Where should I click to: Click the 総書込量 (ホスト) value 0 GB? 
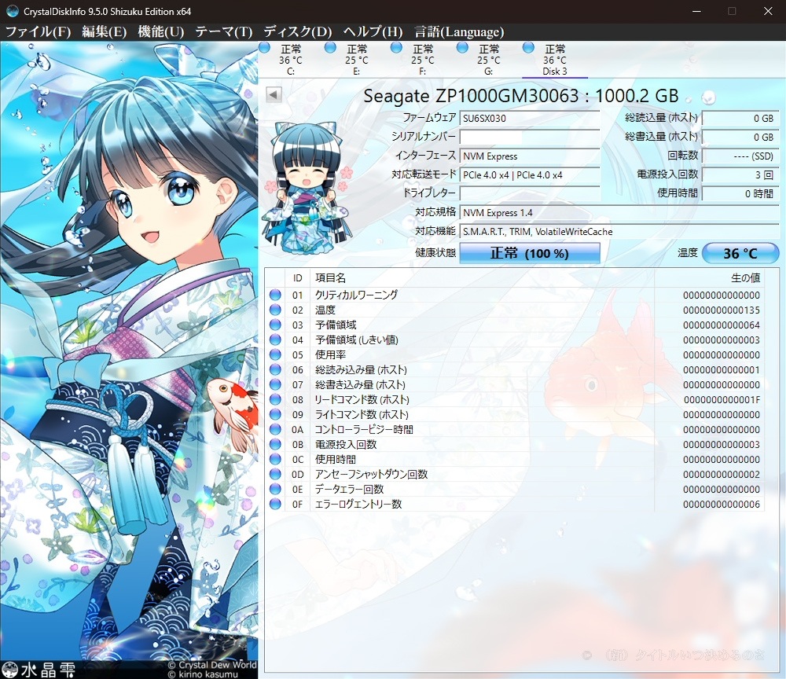740,137
